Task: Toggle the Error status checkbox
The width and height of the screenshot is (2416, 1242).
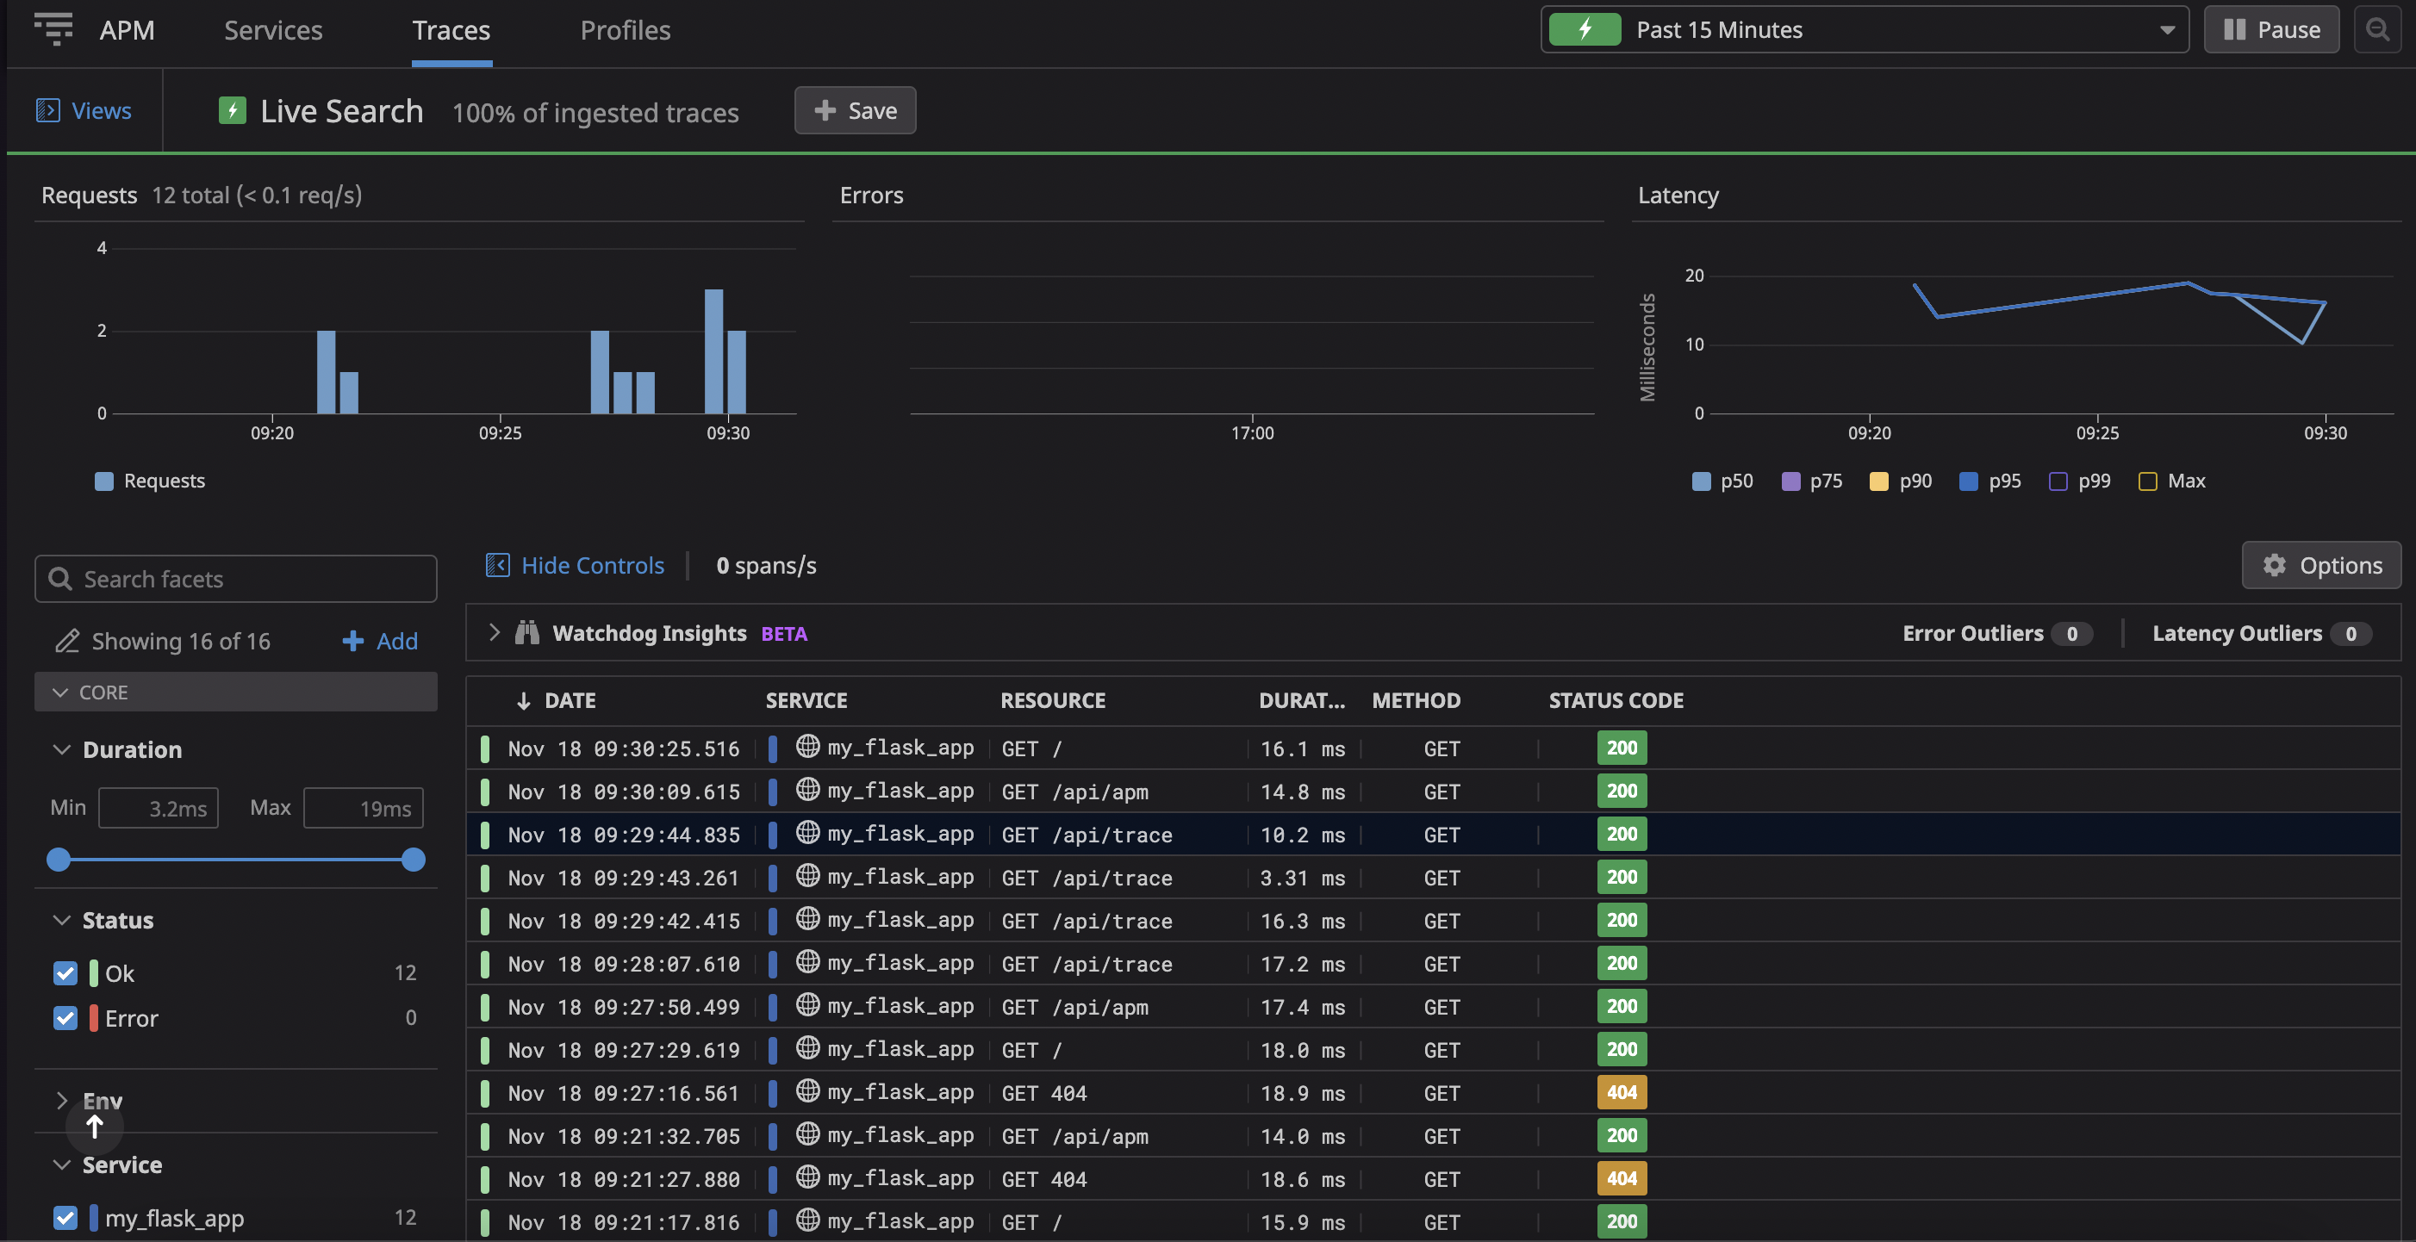Action: coord(65,1018)
